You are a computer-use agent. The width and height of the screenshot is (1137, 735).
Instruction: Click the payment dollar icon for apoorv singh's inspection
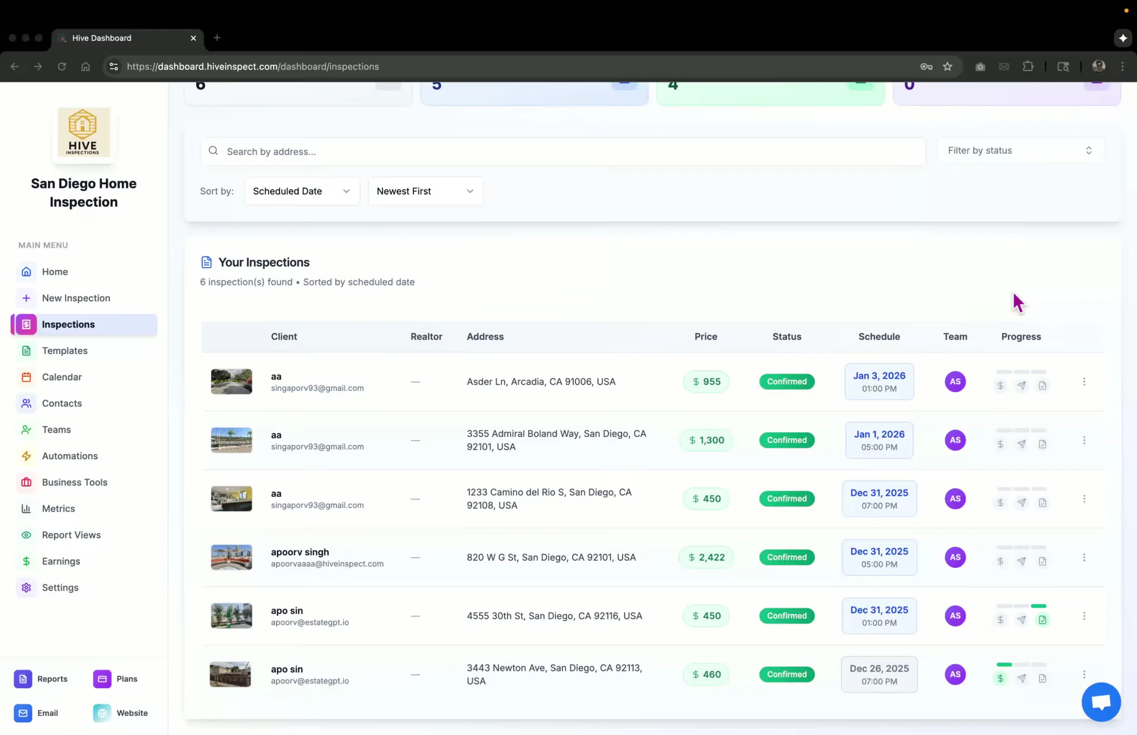(x=1000, y=561)
